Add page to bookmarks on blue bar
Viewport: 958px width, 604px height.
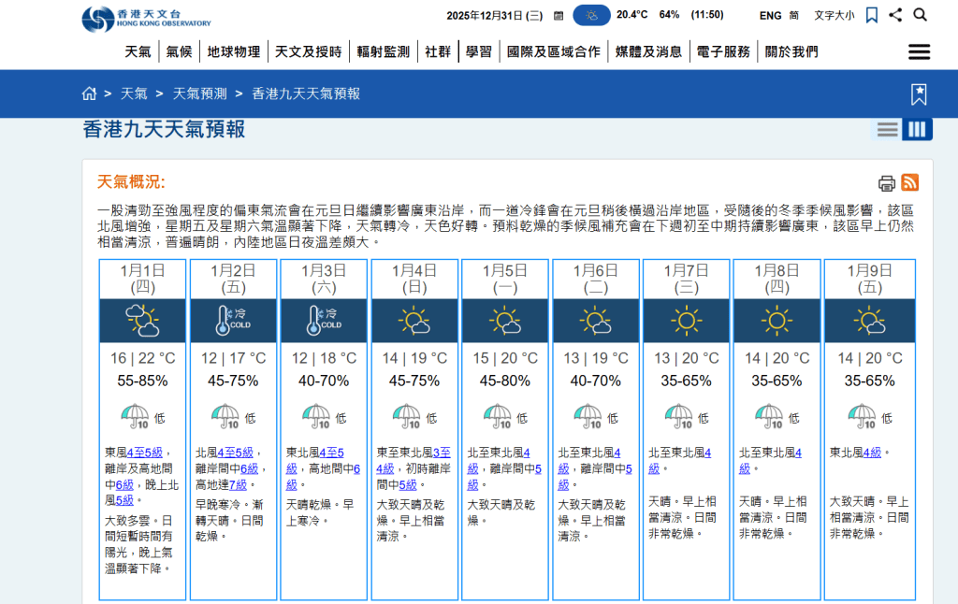919,94
